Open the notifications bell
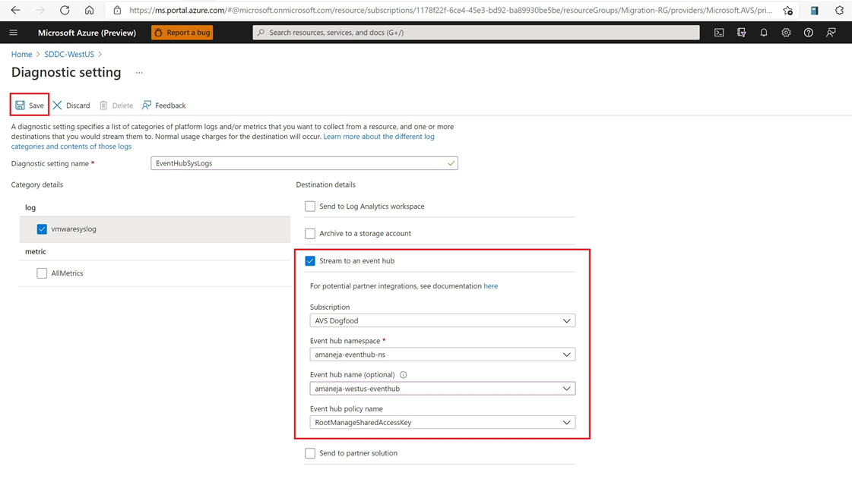Image resolution: width=852 pixels, height=479 pixels. [x=764, y=33]
